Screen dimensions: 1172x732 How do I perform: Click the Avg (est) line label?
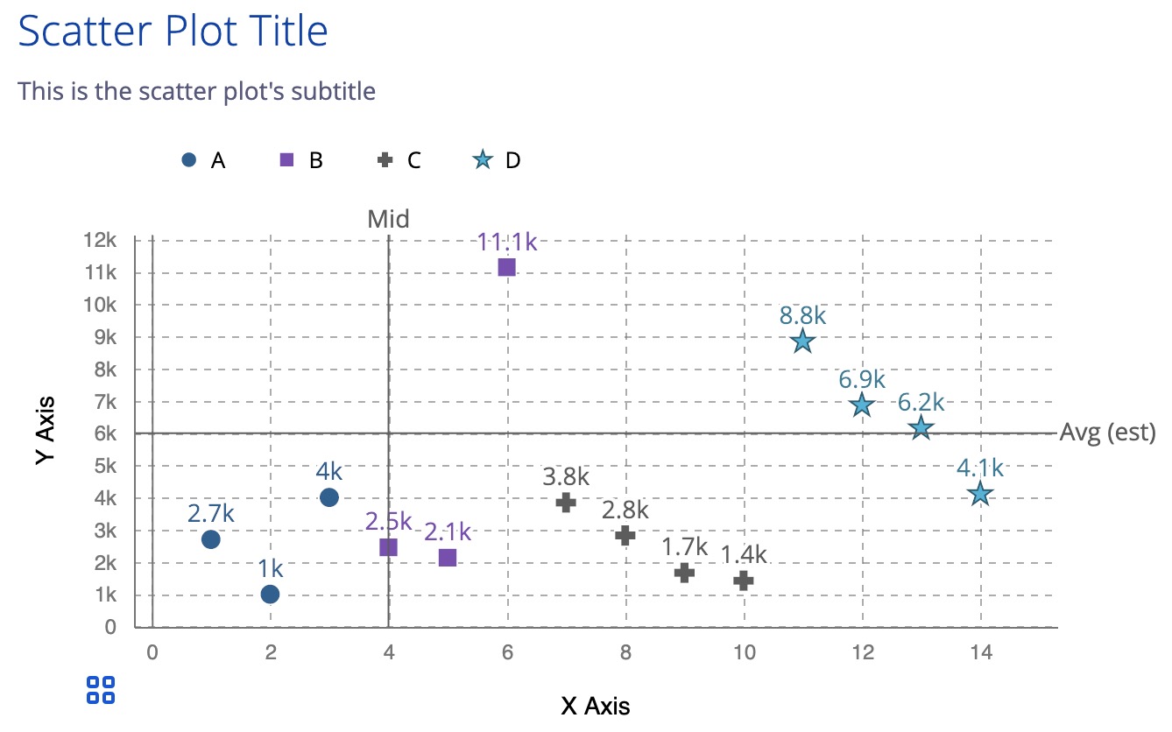pyautogui.click(x=1107, y=433)
